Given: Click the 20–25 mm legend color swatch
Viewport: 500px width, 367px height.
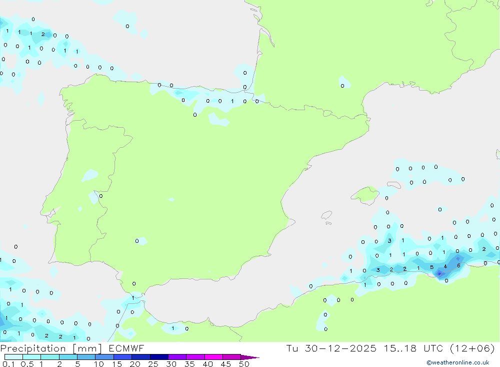Looking at the screenshot, I should (x=141, y=357).
